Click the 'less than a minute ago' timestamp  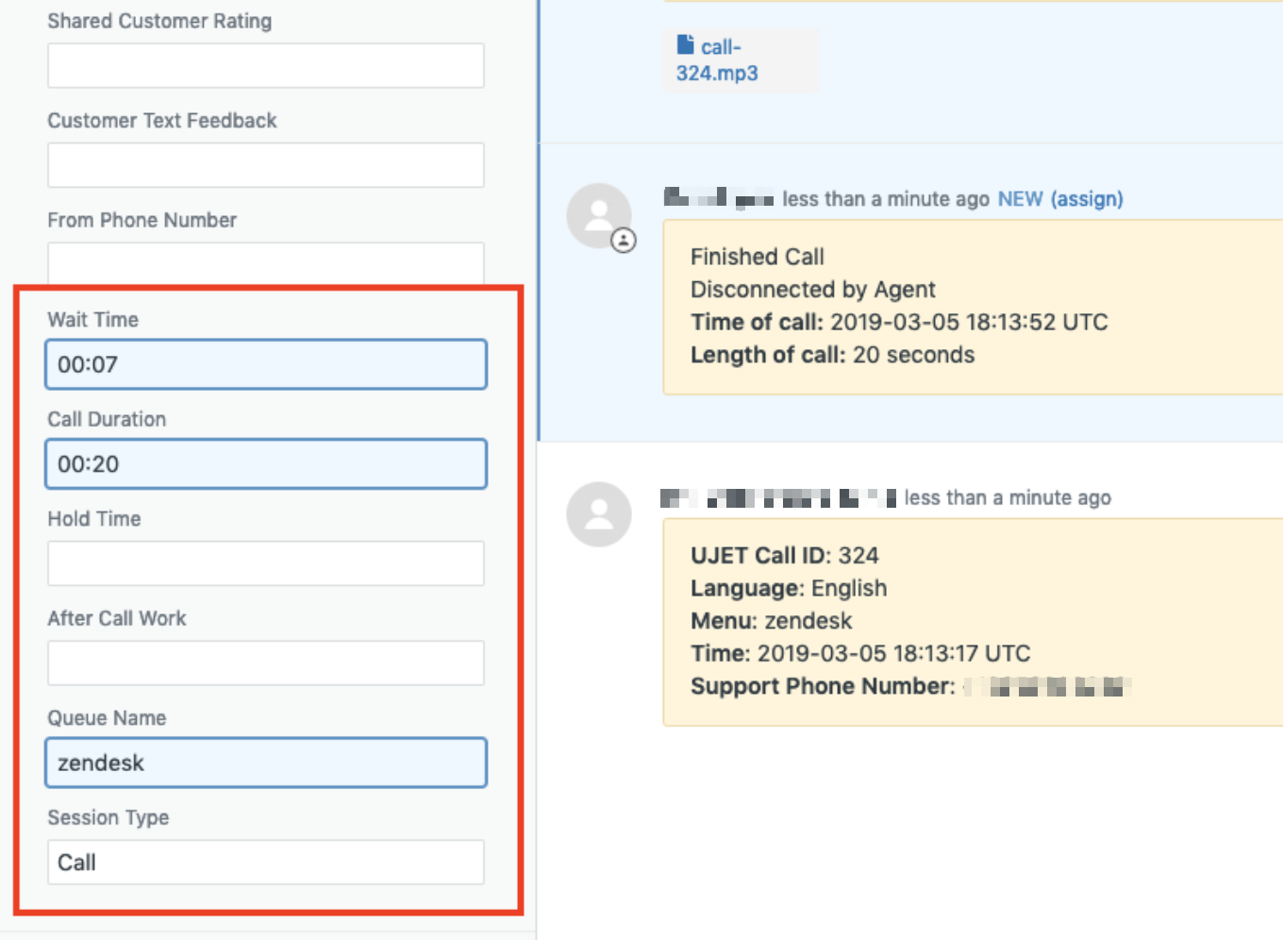887,199
